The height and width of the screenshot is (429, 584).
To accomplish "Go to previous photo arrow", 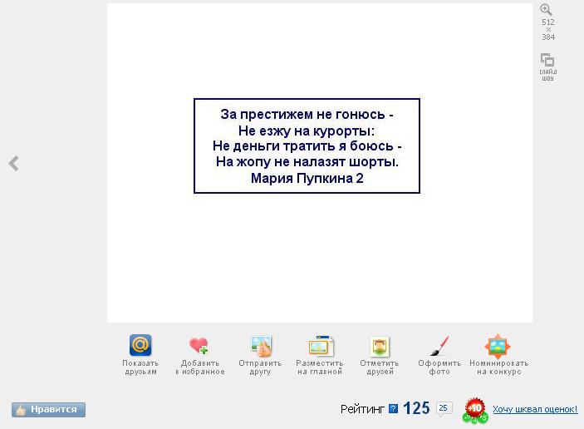I will [x=13, y=164].
